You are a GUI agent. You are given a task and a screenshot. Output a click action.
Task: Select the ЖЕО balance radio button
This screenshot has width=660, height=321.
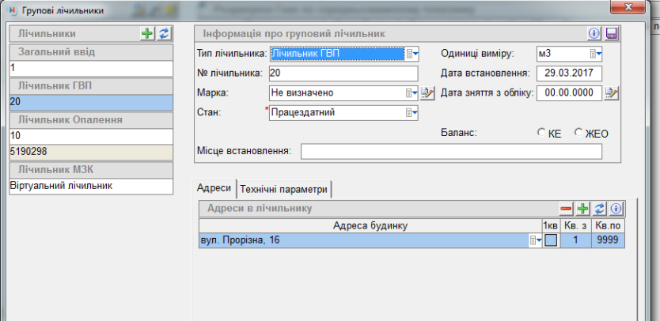pos(578,133)
